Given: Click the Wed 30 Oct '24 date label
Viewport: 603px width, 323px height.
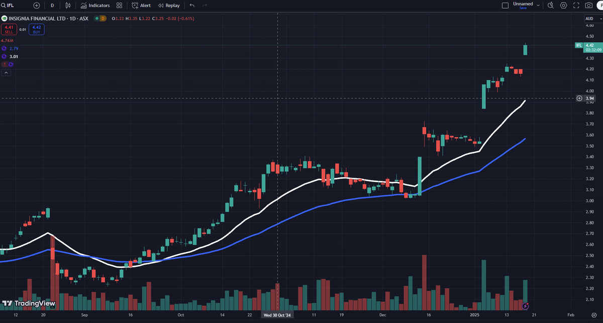Looking at the screenshot, I should [x=278, y=315].
